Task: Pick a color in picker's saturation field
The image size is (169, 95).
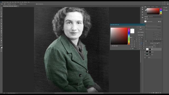Action: (x=119, y=36)
